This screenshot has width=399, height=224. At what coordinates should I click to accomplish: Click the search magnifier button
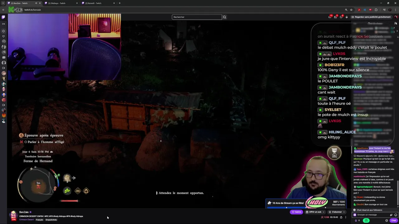(x=224, y=17)
